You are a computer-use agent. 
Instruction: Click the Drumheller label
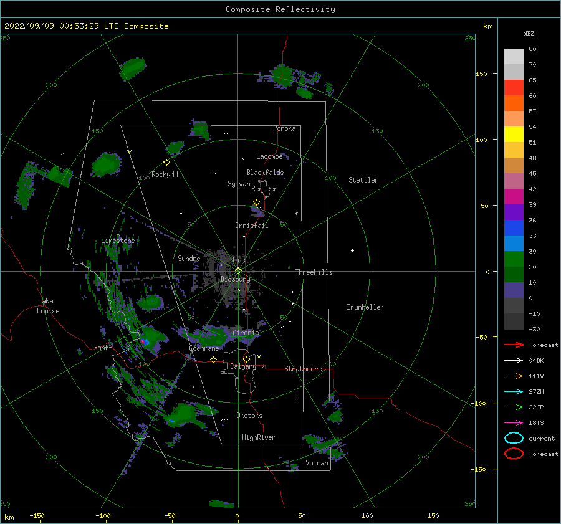pos(365,307)
